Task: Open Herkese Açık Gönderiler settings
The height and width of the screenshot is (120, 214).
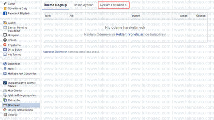Action: (x=22, y=74)
